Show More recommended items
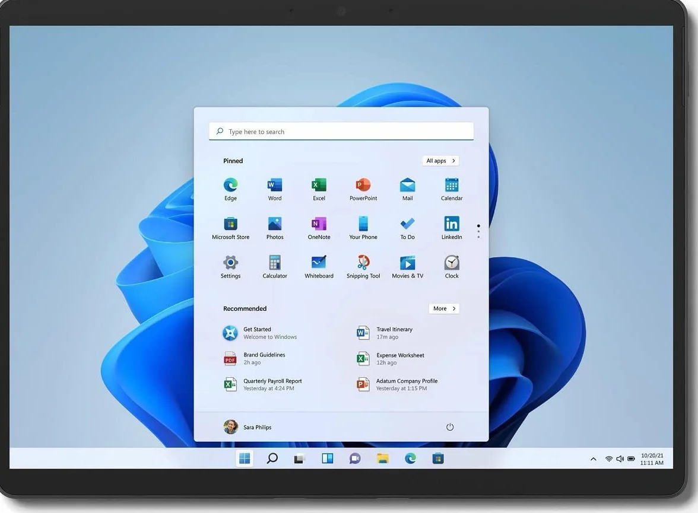 point(444,308)
